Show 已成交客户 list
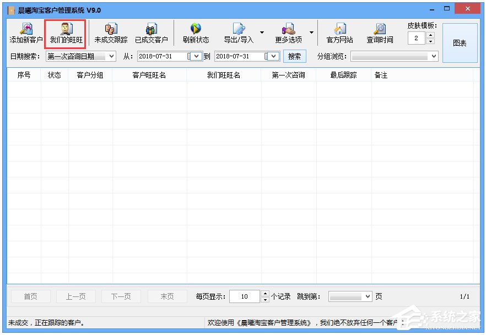The height and width of the screenshot is (335, 486). pyautogui.click(x=152, y=34)
